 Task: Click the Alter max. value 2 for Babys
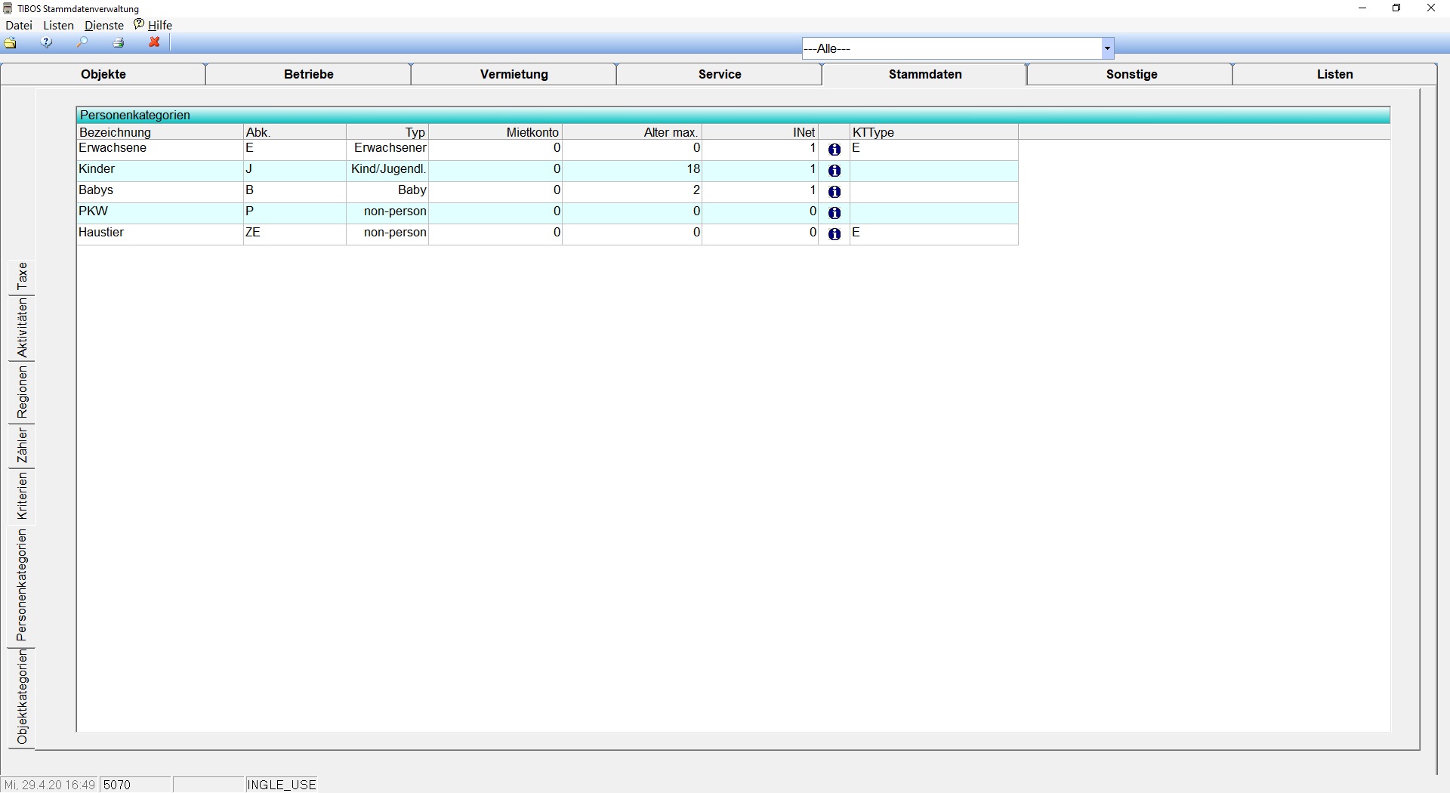[x=632, y=191]
